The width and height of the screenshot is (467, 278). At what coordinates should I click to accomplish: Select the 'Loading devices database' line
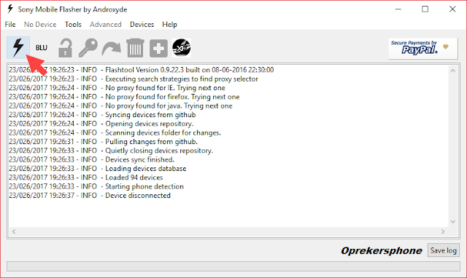point(97,168)
